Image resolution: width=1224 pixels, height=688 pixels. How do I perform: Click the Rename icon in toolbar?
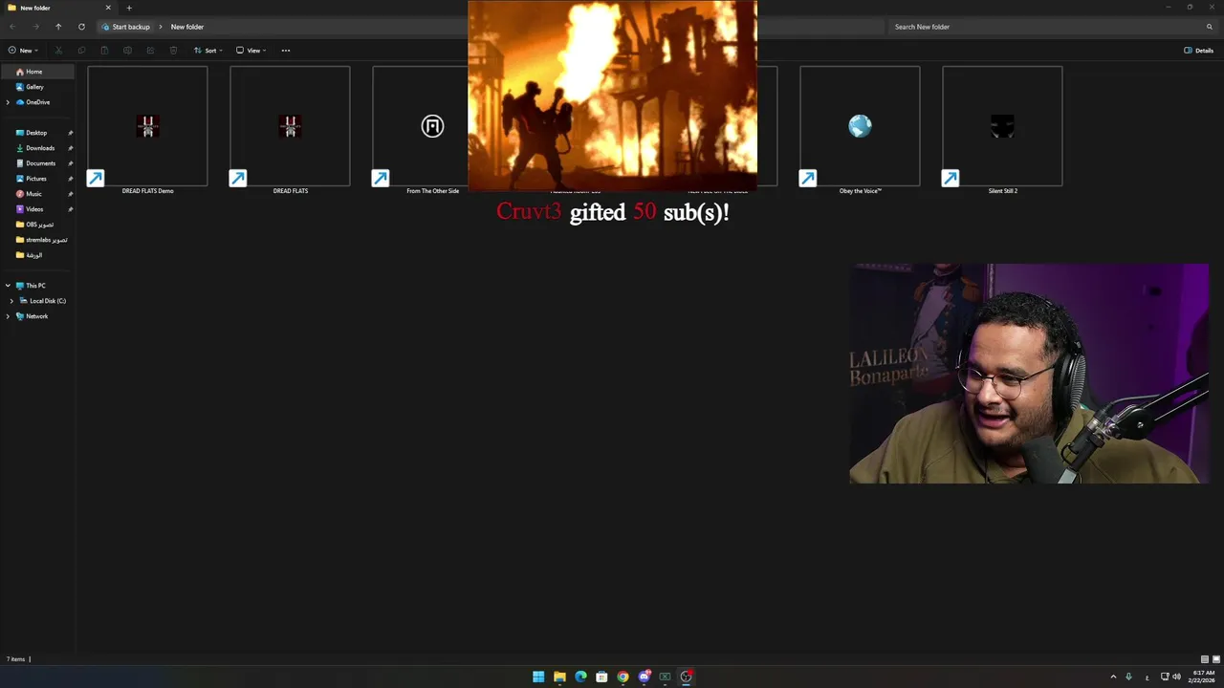click(x=127, y=51)
